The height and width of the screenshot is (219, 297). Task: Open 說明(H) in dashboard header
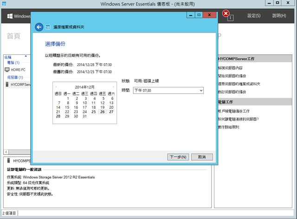coord(279,16)
